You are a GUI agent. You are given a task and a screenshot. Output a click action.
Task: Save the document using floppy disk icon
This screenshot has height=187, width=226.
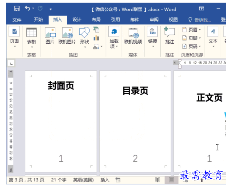17,9
